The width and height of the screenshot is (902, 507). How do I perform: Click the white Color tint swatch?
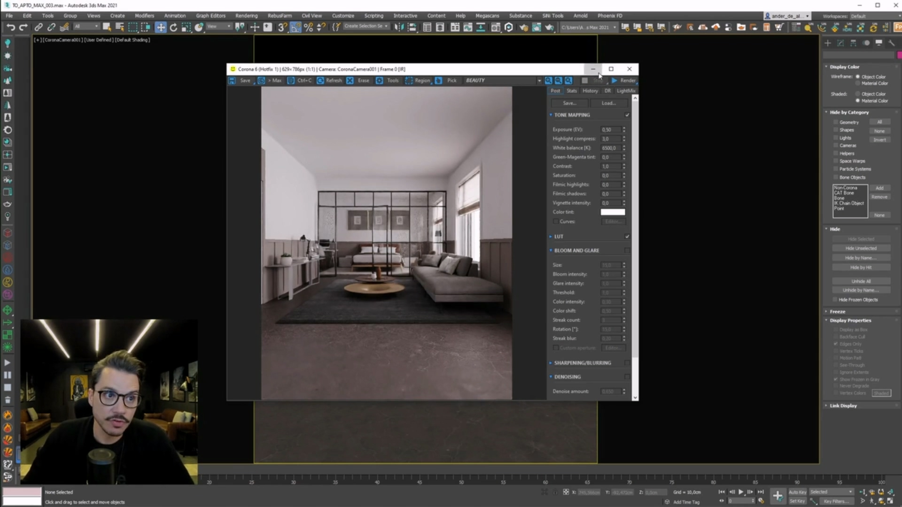(x=613, y=212)
